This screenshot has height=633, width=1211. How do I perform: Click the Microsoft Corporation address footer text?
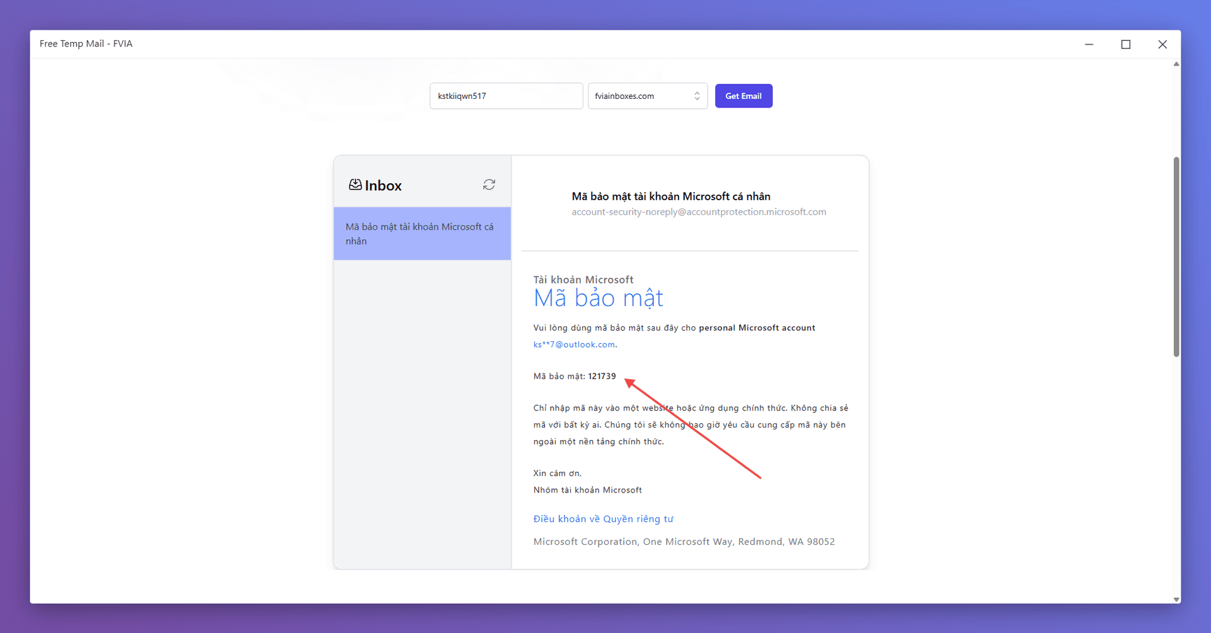point(684,542)
